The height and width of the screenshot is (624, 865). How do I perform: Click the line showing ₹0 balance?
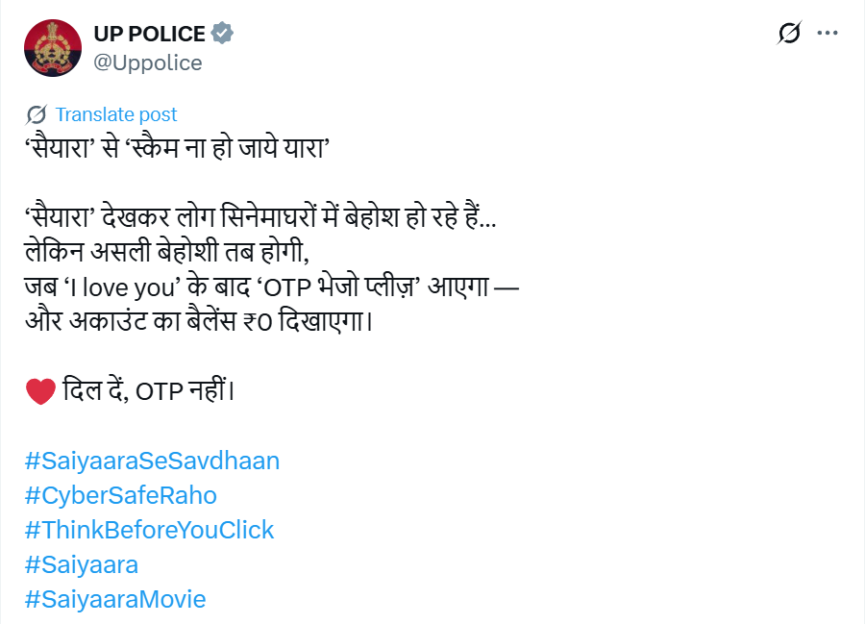[199, 321]
